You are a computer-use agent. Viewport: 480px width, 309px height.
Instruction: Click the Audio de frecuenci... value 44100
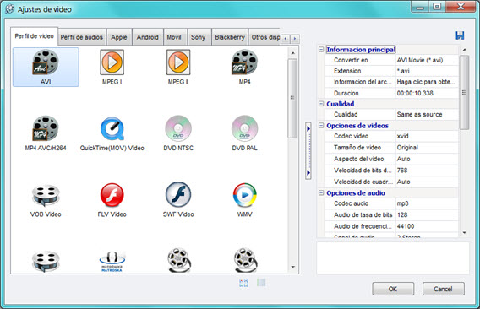click(x=427, y=226)
